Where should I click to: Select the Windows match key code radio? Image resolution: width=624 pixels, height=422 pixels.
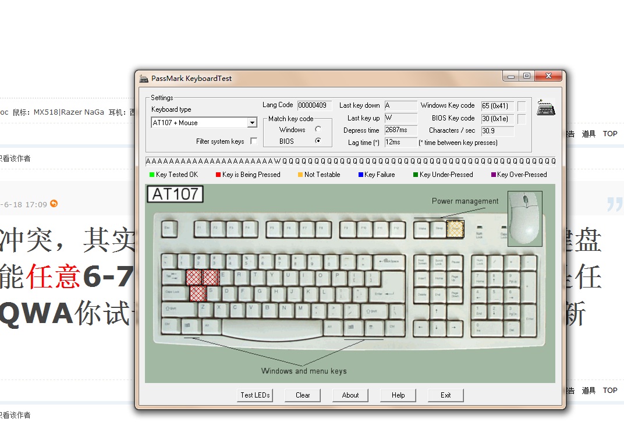(318, 129)
